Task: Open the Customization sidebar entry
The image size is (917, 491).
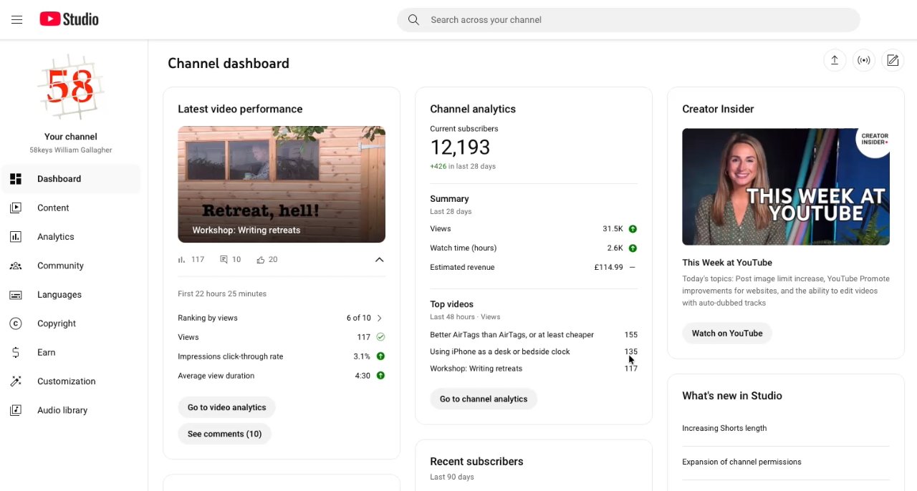Action: pos(67,381)
